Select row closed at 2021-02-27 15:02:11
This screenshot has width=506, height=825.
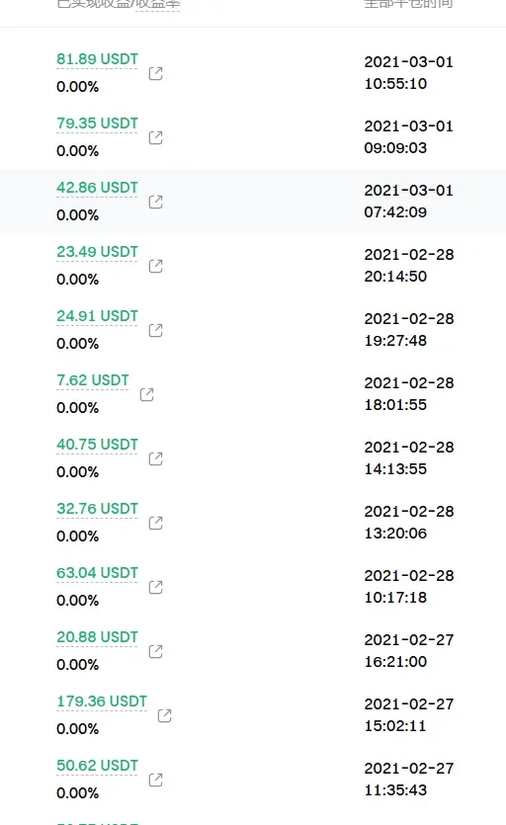coord(253,715)
